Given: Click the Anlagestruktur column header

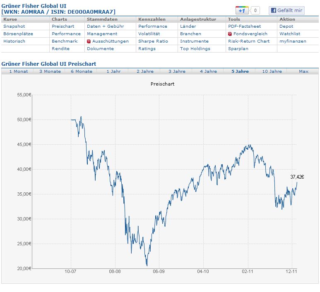Looking at the screenshot, I should pyautogui.click(x=198, y=19).
